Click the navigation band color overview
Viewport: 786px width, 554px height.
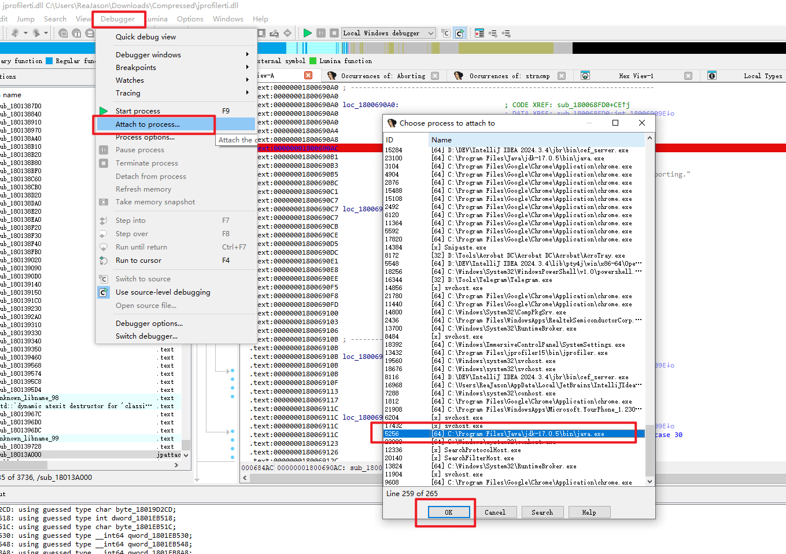tap(393, 48)
